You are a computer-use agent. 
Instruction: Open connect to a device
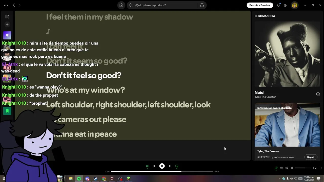click(287, 168)
